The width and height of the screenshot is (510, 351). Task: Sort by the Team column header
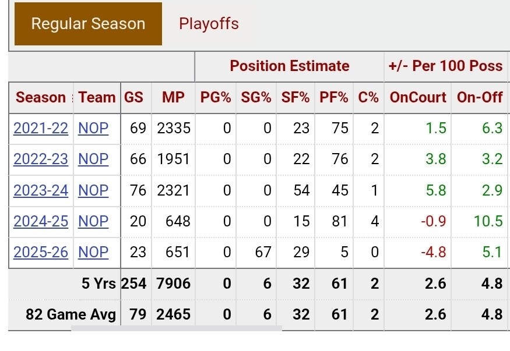click(97, 97)
